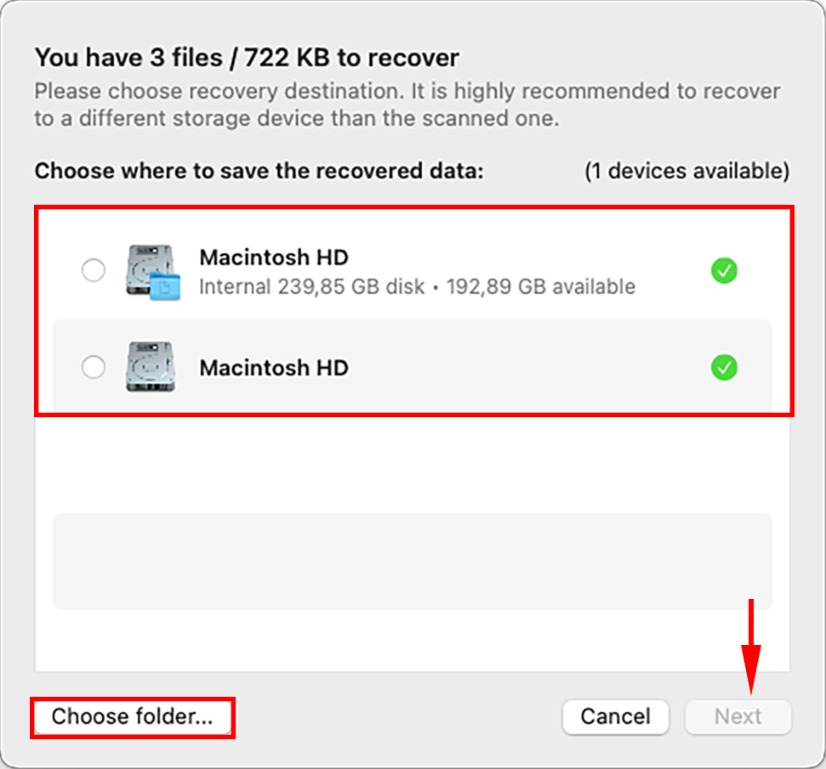Click the second Macintosh HD disk icon

point(149,367)
